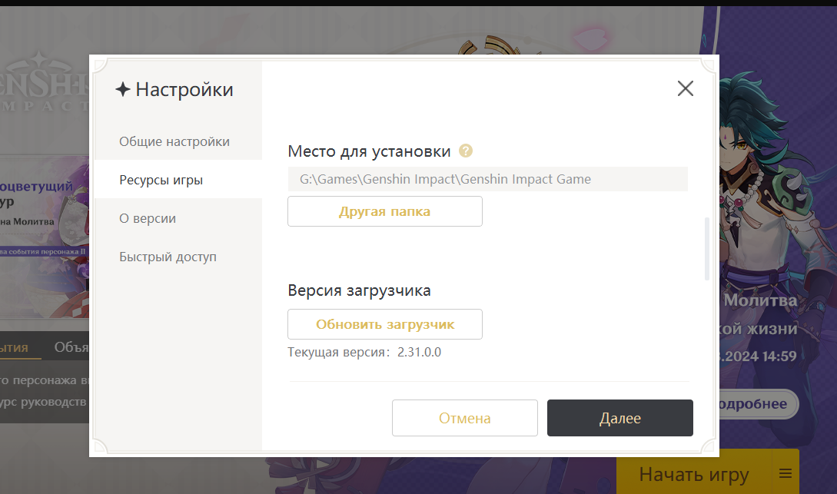The width and height of the screenshot is (837, 494).
Task: Select the События tab
Action: tap(15, 347)
